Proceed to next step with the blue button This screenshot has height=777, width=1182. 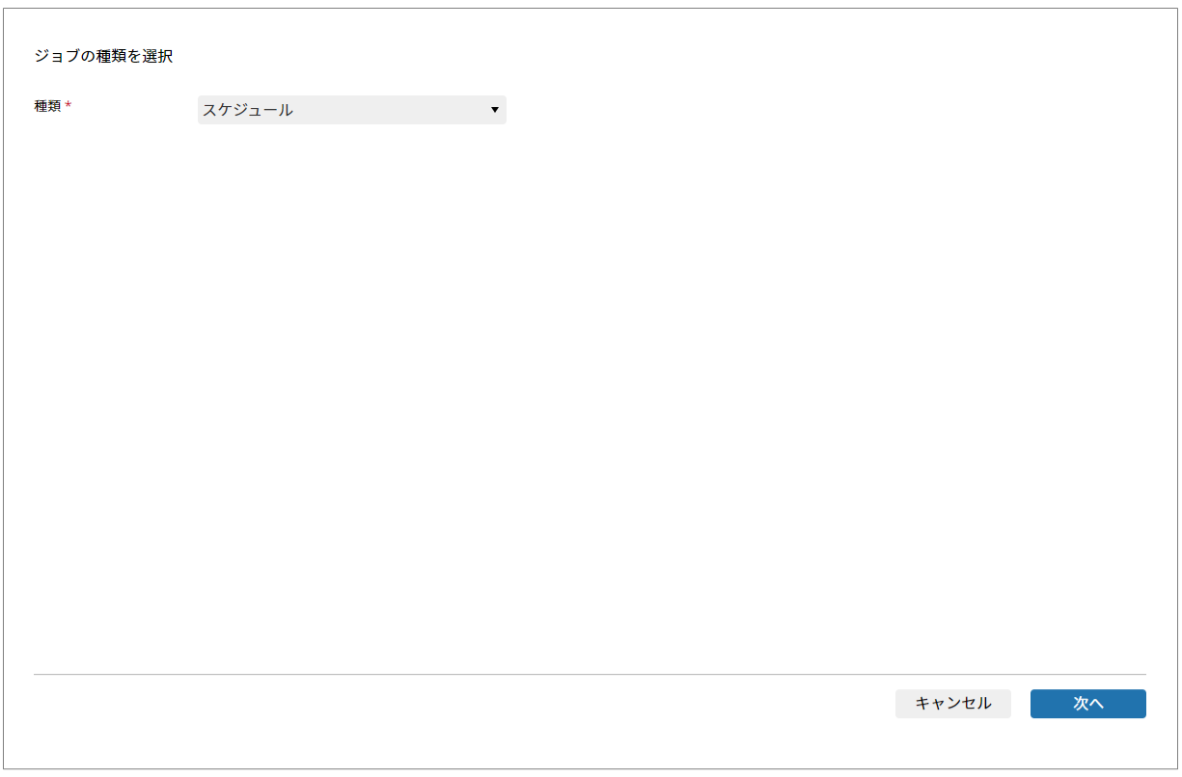pyautogui.click(x=1087, y=704)
